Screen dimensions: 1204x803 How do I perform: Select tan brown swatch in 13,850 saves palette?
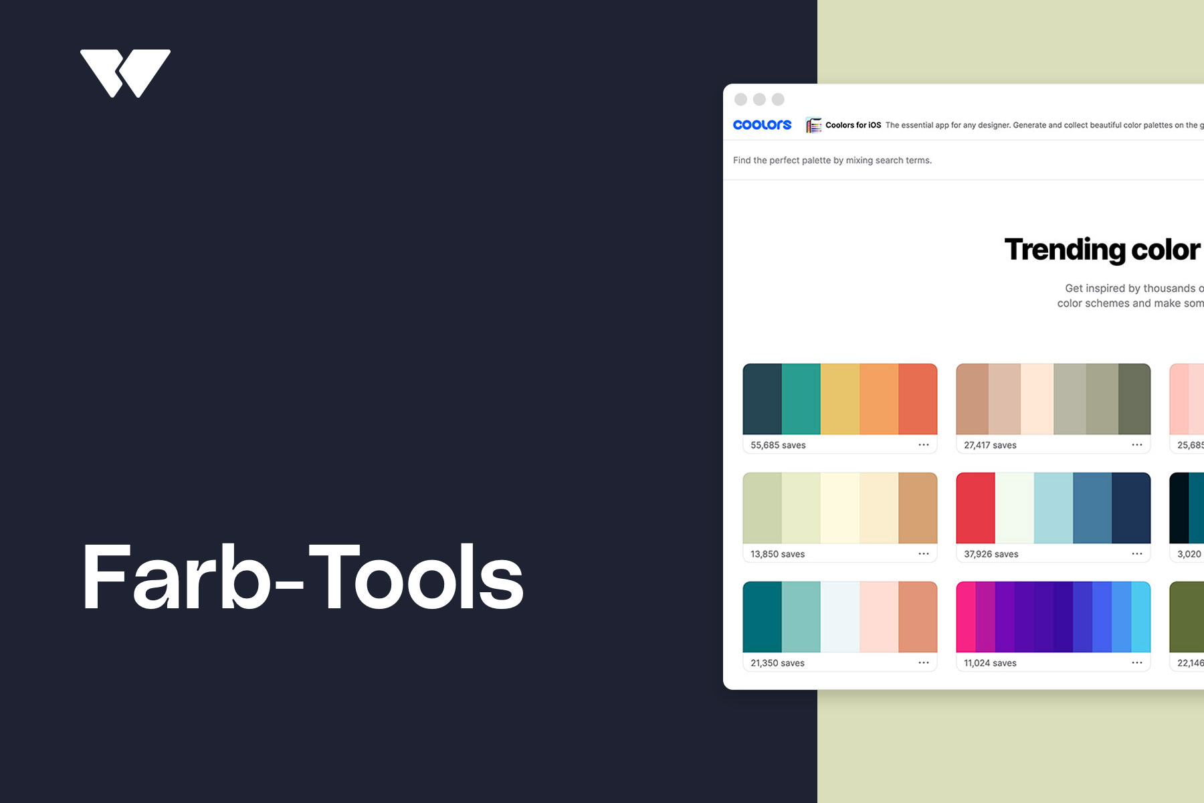coord(918,509)
